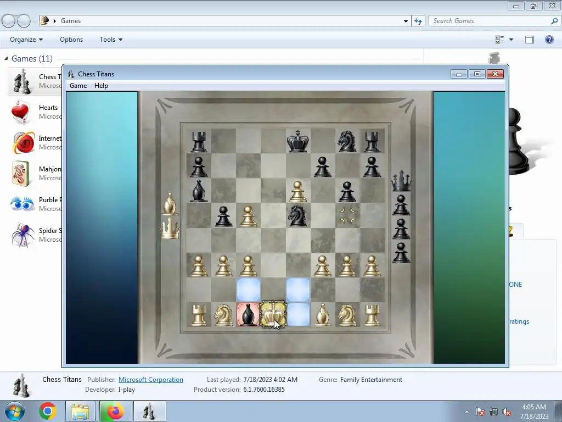Open the Action Center flag icon

point(480,412)
